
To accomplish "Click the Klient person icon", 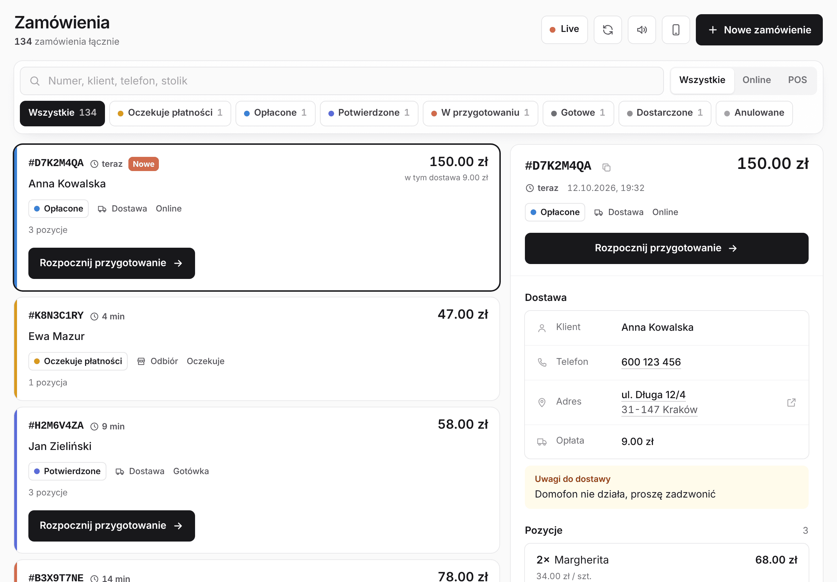I will click(x=542, y=328).
